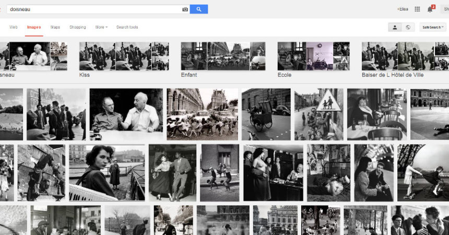Open the person lying on bed photo
This screenshot has width=449, height=235.
point(329,172)
